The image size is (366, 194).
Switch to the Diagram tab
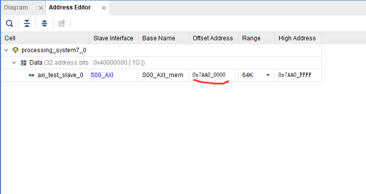(x=16, y=7)
